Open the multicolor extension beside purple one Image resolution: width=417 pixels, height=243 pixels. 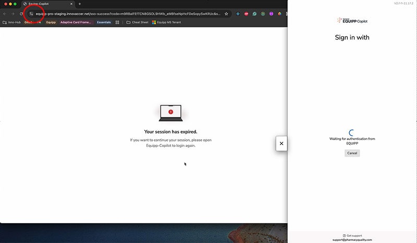click(x=279, y=14)
